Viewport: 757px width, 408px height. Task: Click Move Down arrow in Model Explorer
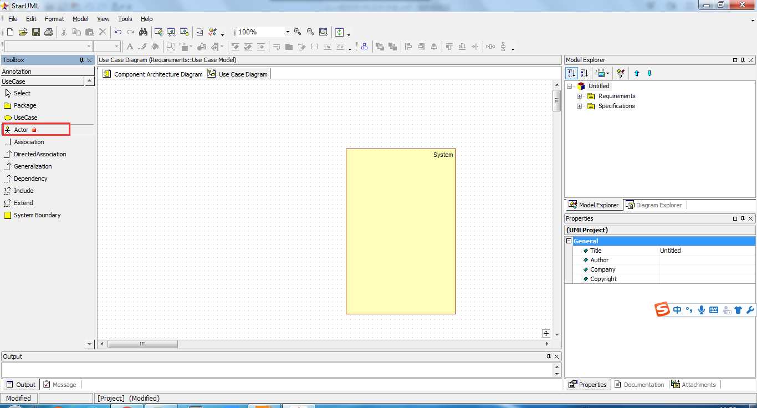pos(649,73)
